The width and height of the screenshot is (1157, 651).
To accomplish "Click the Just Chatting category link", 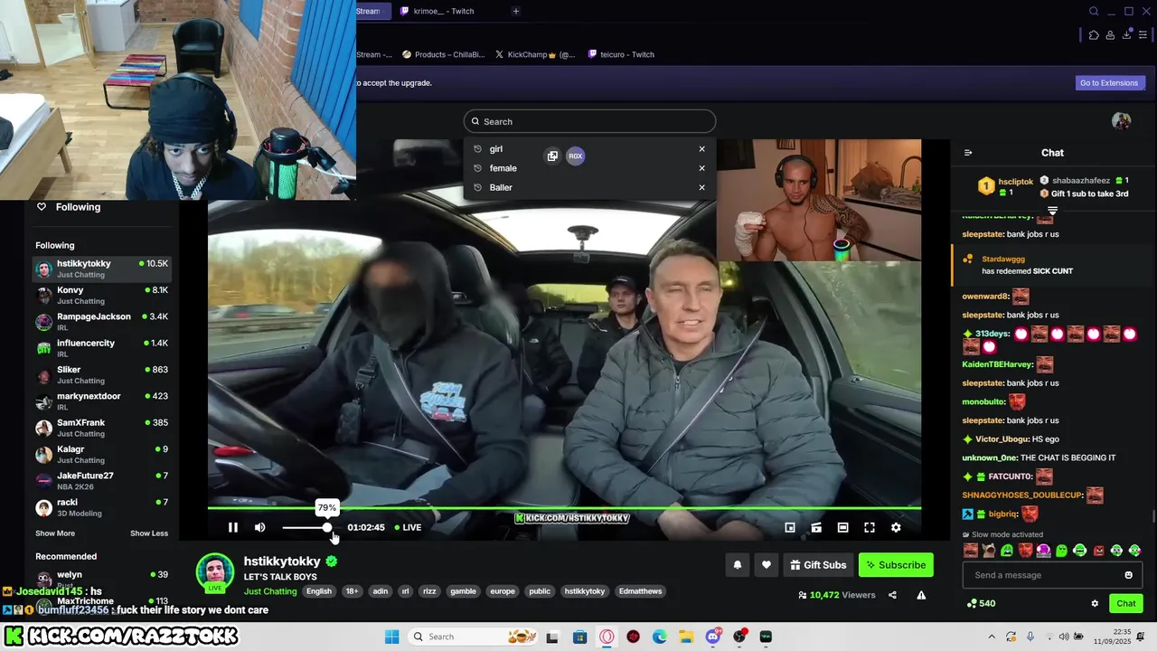I will [270, 591].
